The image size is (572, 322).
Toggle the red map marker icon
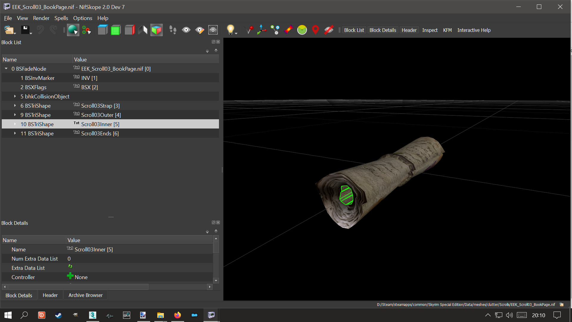pos(315,30)
